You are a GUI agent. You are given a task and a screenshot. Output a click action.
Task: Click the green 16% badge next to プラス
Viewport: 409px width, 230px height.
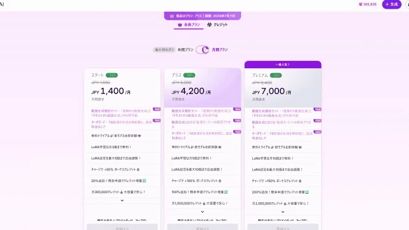[189, 75]
